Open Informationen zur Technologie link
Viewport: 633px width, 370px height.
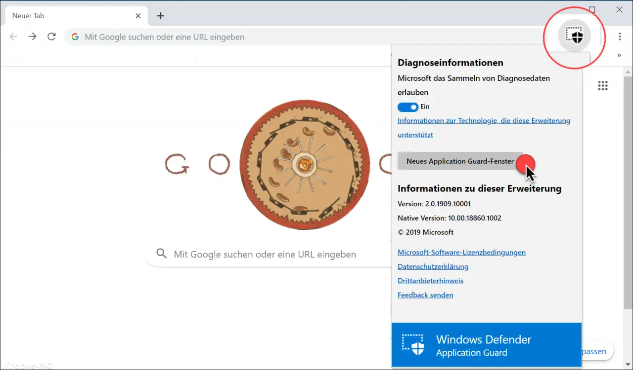click(x=484, y=127)
